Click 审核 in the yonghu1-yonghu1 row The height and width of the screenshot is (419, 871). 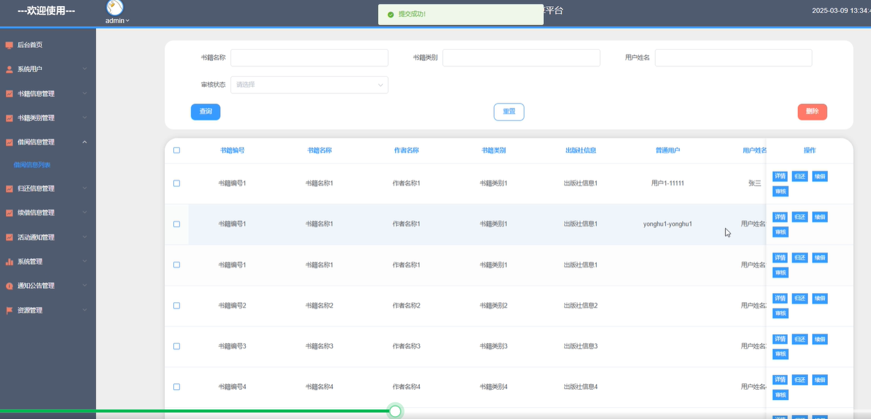pyautogui.click(x=780, y=232)
